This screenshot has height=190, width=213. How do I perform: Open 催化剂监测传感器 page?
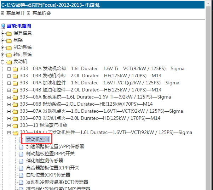pos(45,161)
